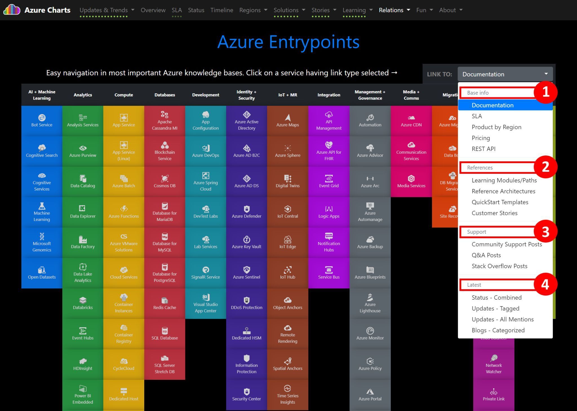Screen dimensions: 577x411
Task: Switch to the Timeline page
Action: [x=222, y=10]
